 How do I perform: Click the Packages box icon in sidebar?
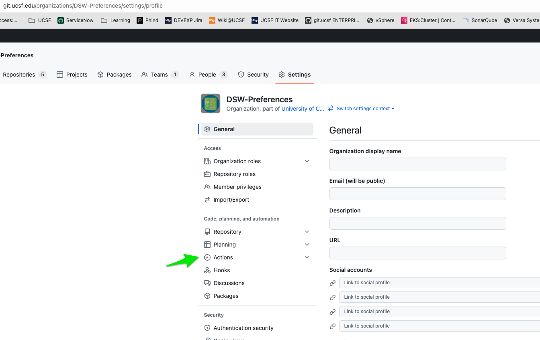(x=207, y=296)
